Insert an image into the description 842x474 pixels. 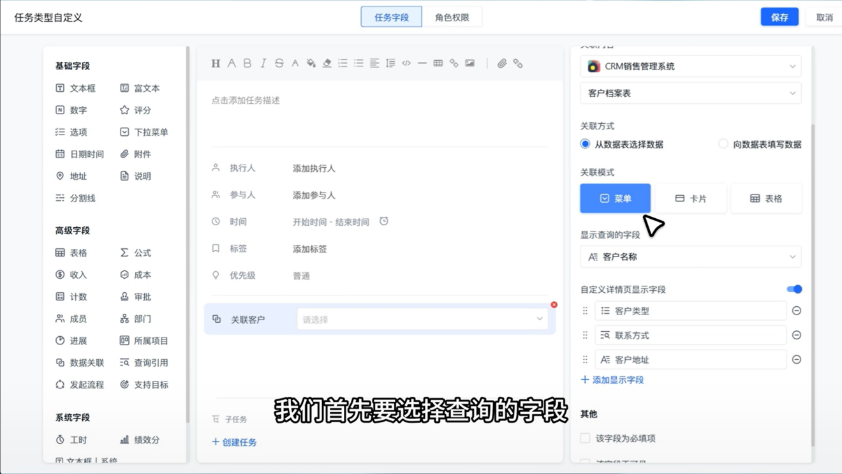(470, 63)
